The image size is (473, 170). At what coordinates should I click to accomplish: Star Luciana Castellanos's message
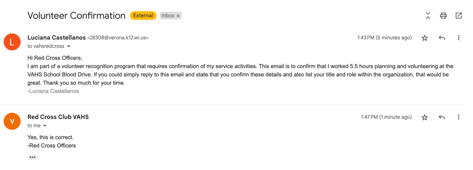425,38
